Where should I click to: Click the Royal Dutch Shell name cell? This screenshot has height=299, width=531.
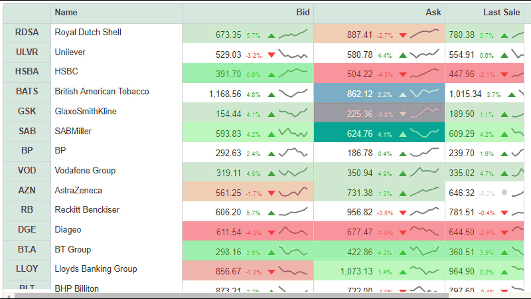click(x=88, y=33)
